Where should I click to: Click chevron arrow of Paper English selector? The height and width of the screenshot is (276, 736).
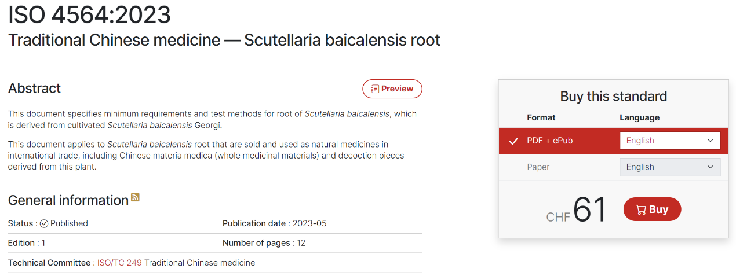point(711,167)
